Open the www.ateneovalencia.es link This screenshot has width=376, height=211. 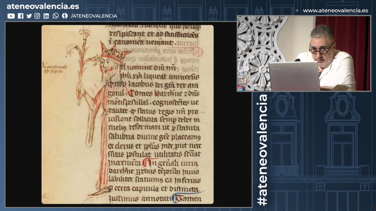click(335, 10)
